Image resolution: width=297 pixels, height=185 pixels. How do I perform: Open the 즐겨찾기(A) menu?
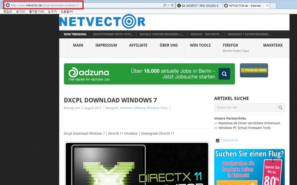36,12
